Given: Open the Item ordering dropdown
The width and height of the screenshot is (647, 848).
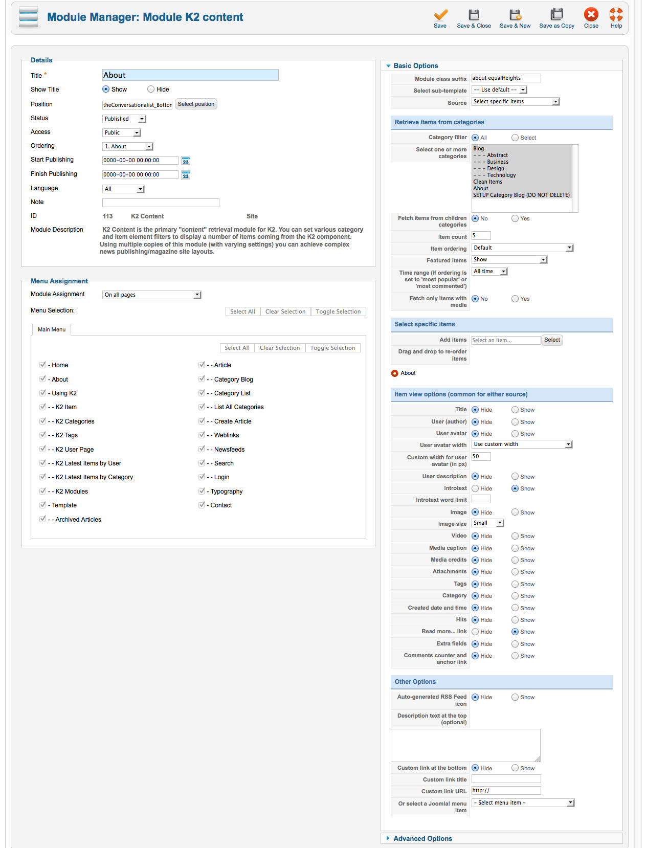Looking at the screenshot, I should point(523,248).
